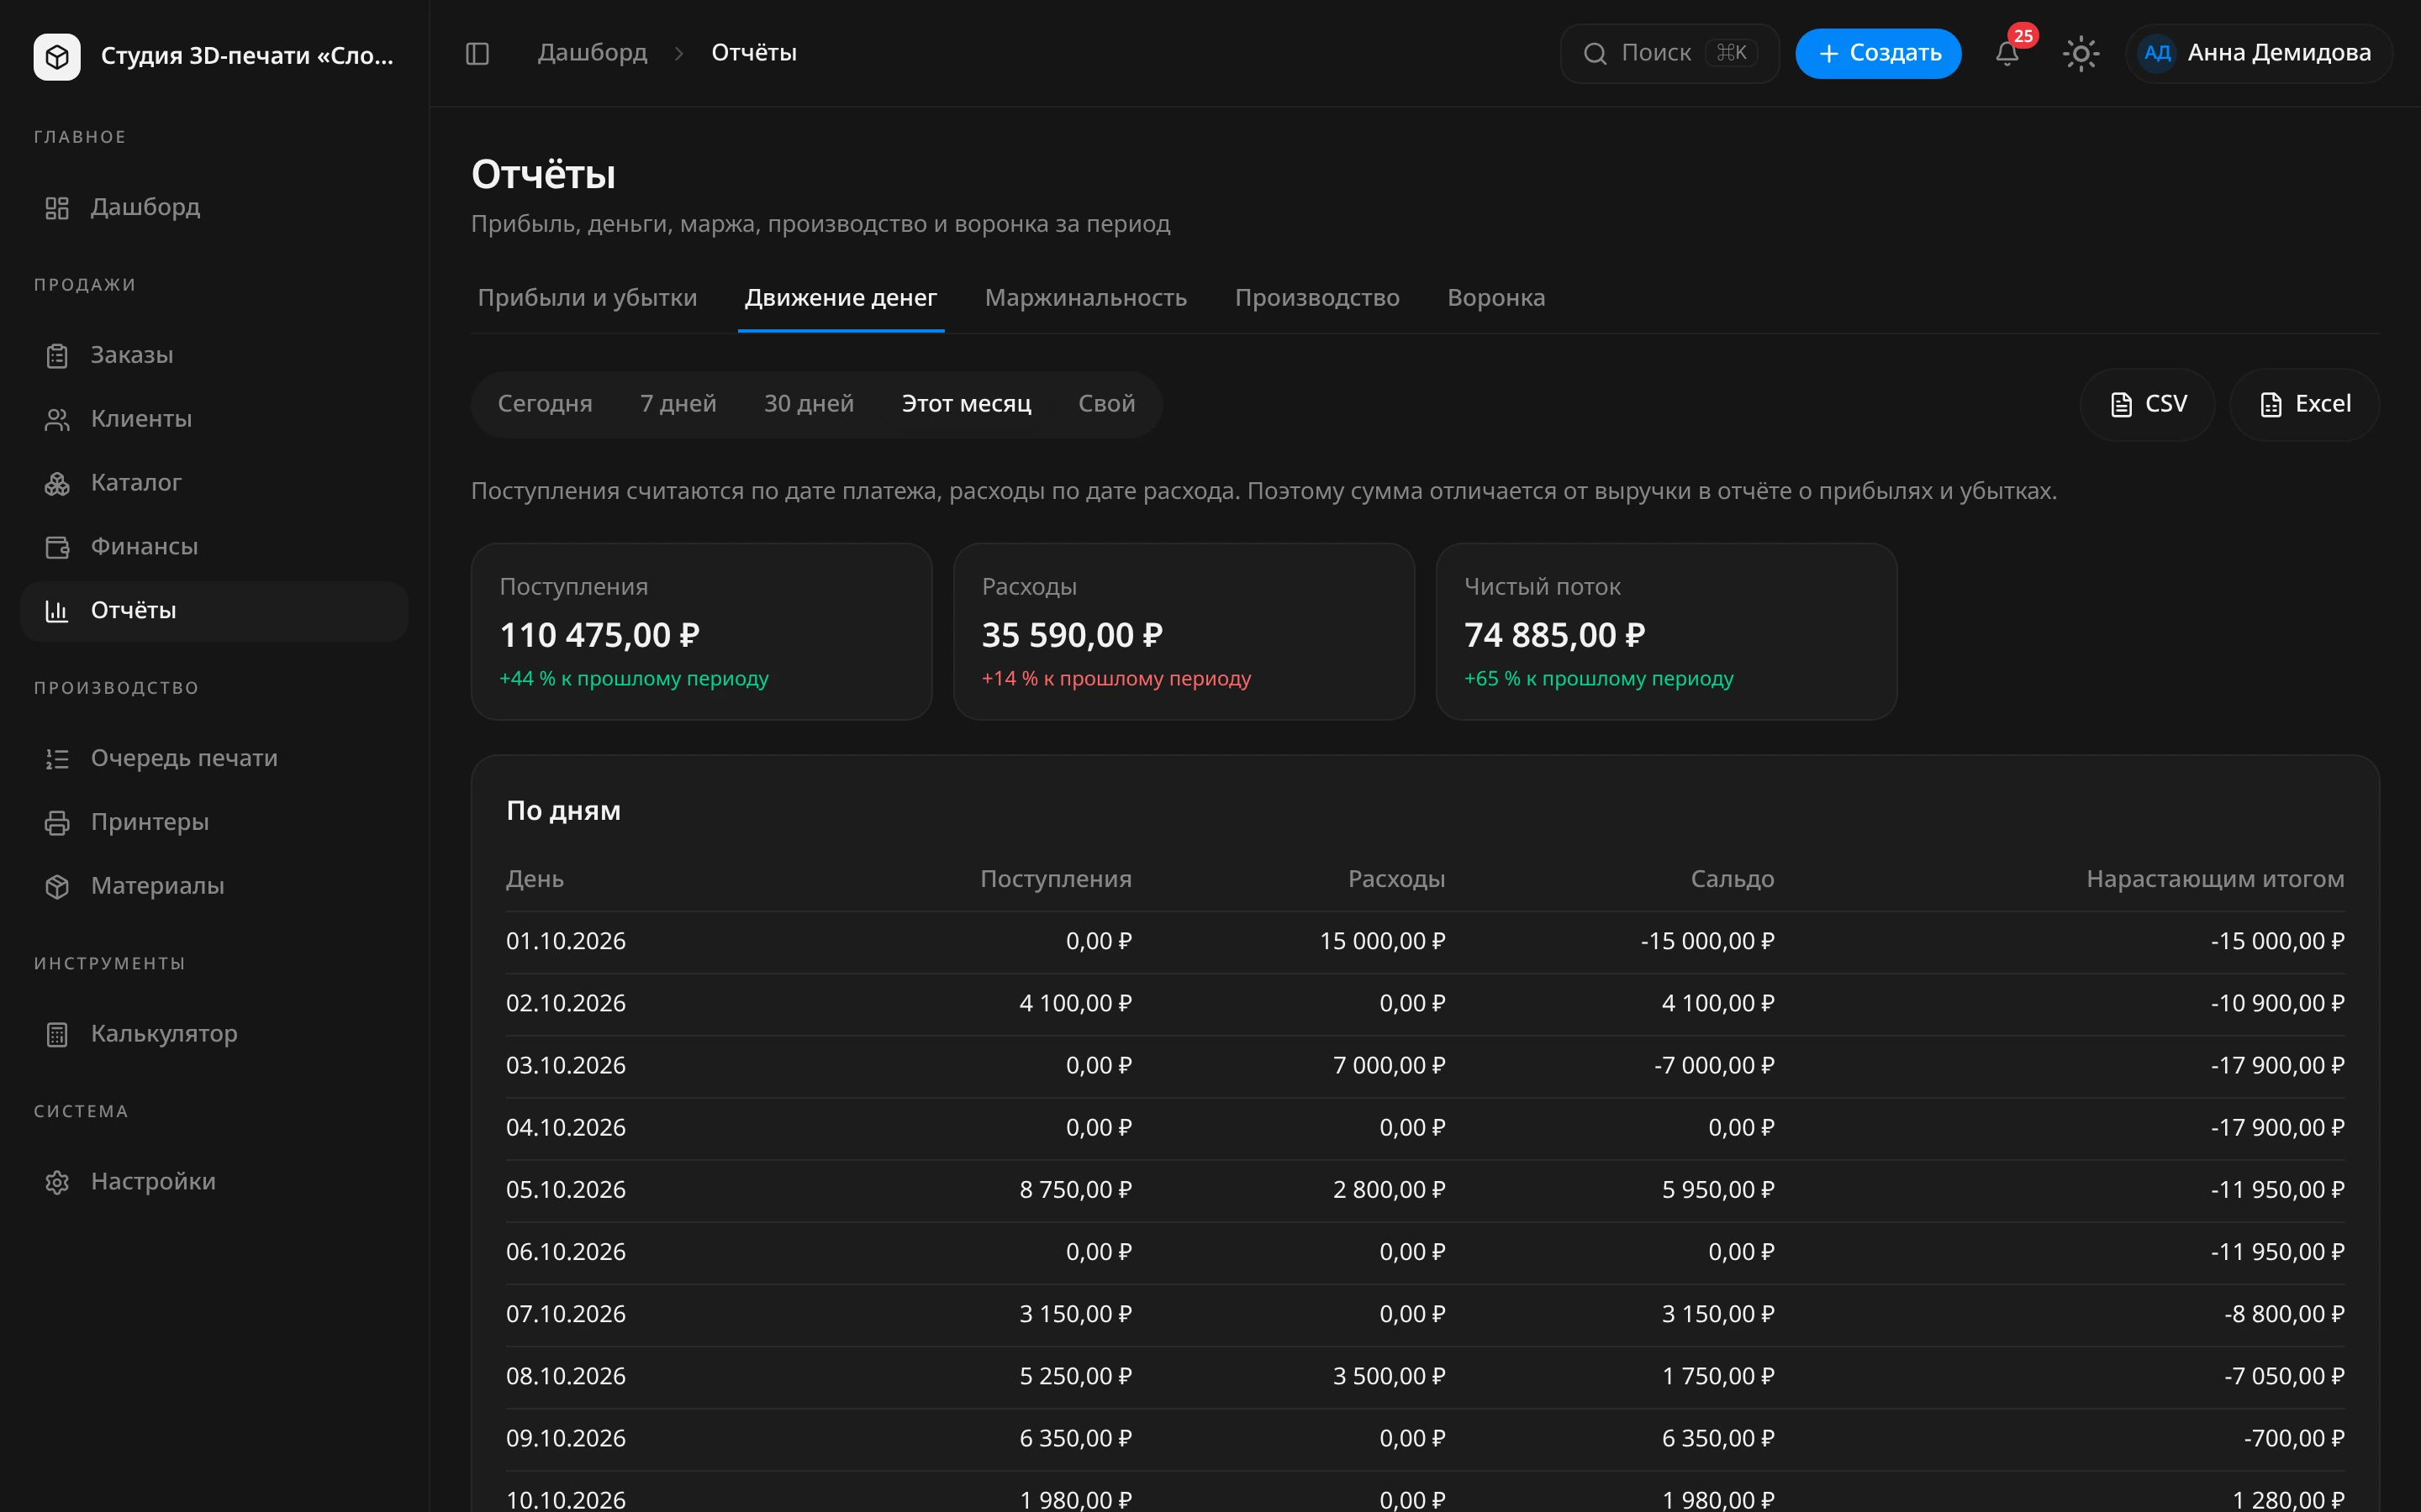
Task: Click Дашборд in the breadcrumb
Action: pyautogui.click(x=593, y=53)
